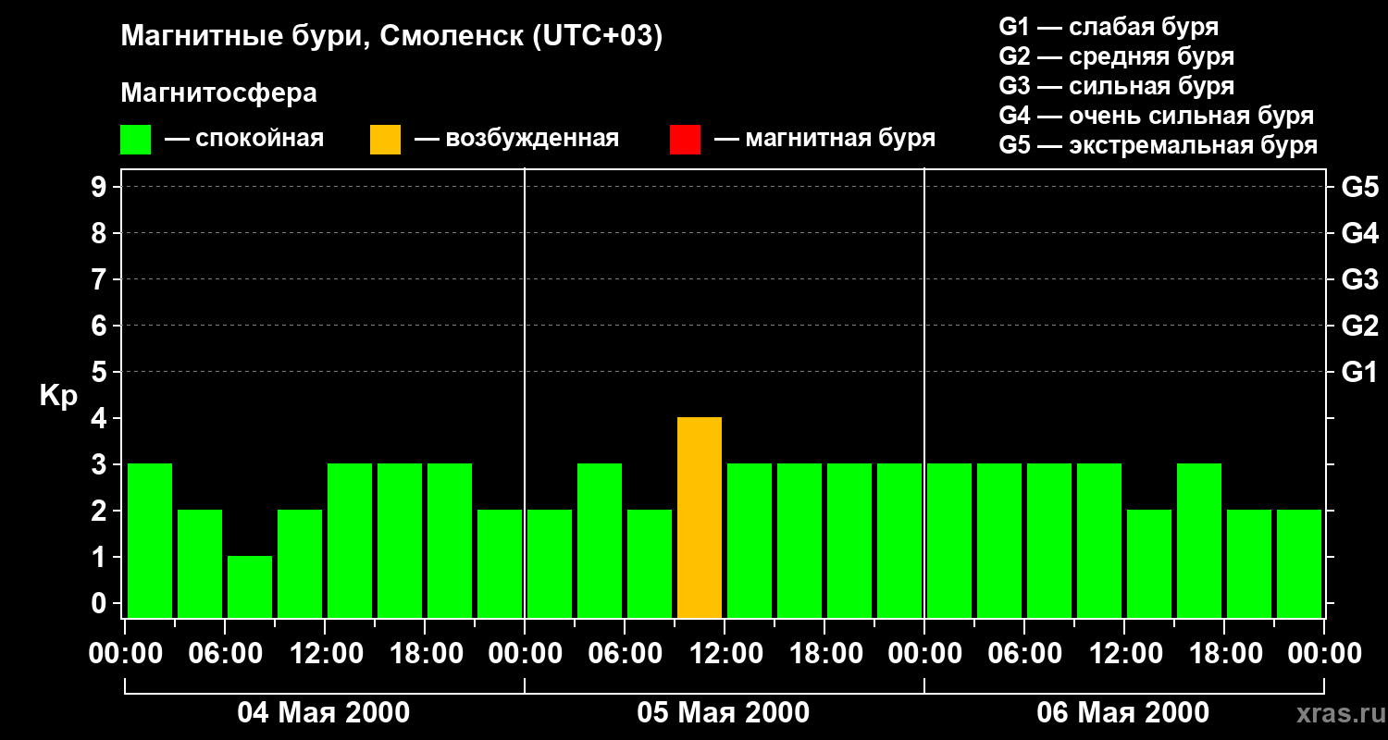Click the 03:00–06:00 bar on 05 Мая

coord(600,541)
